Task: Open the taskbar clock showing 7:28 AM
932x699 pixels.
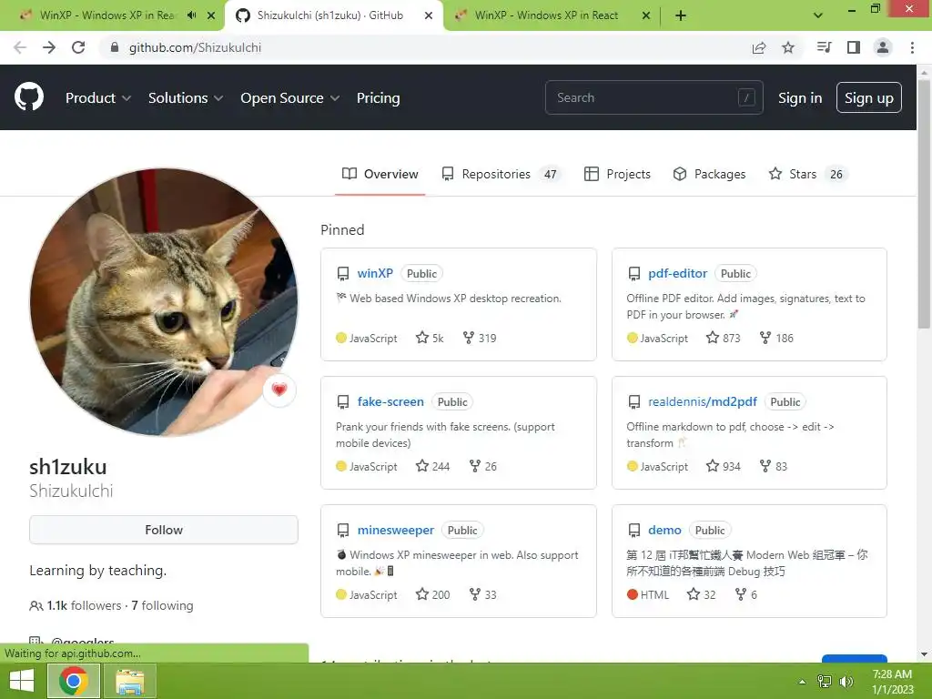Action: pyautogui.click(x=892, y=682)
